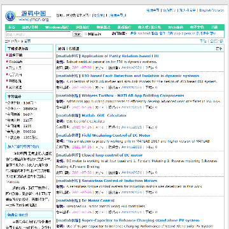
Task: Click the first link in the top-right account bar
Action: pos(153,10)
